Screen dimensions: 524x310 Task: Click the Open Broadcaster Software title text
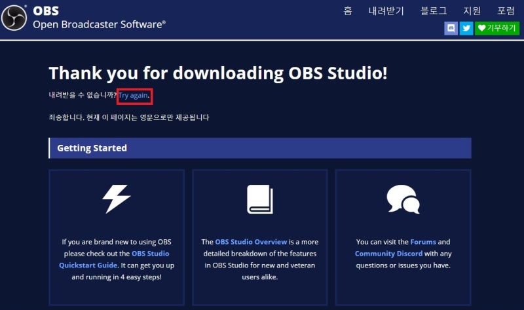pos(100,24)
